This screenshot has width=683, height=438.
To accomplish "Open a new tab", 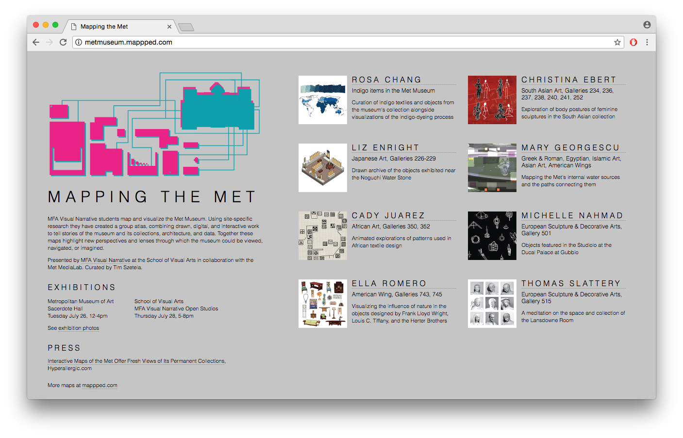I will tap(186, 27).
